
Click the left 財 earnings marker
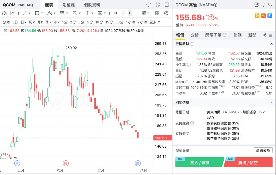(17, 163)
